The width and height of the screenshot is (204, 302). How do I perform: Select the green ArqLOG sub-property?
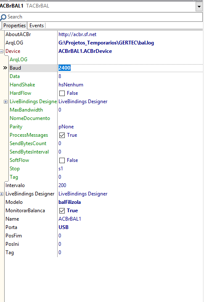click(19, 60)
